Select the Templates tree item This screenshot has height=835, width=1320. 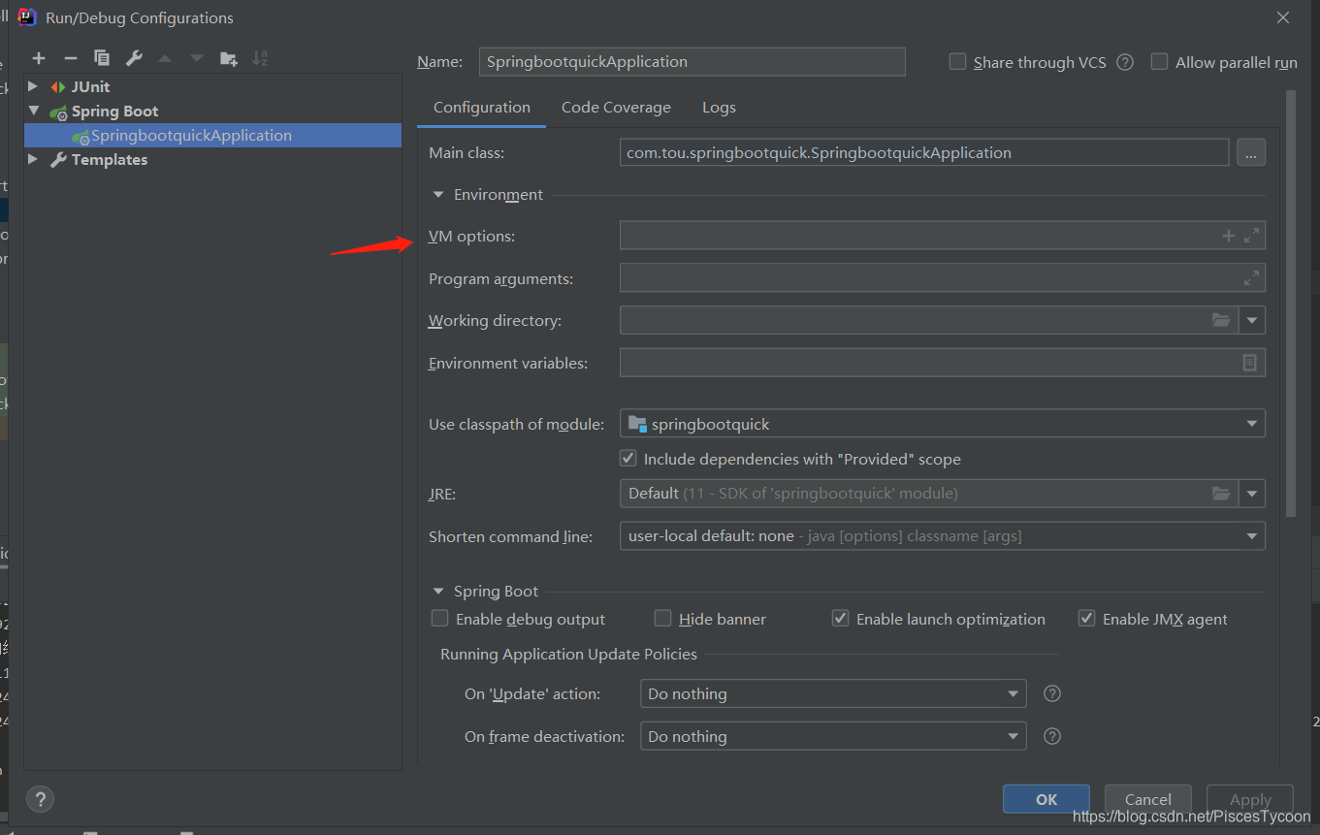pos(110,159)
